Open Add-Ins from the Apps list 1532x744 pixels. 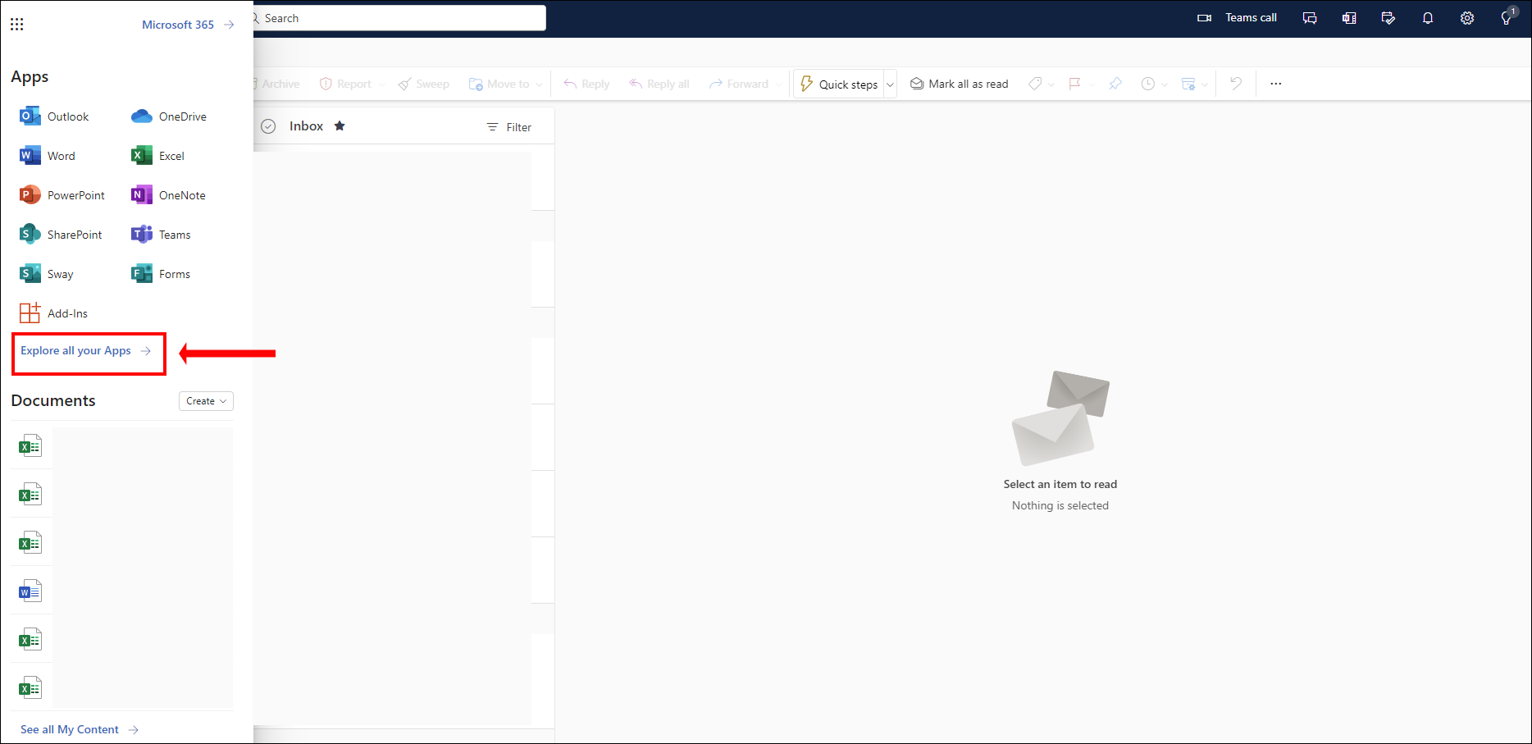54,313
